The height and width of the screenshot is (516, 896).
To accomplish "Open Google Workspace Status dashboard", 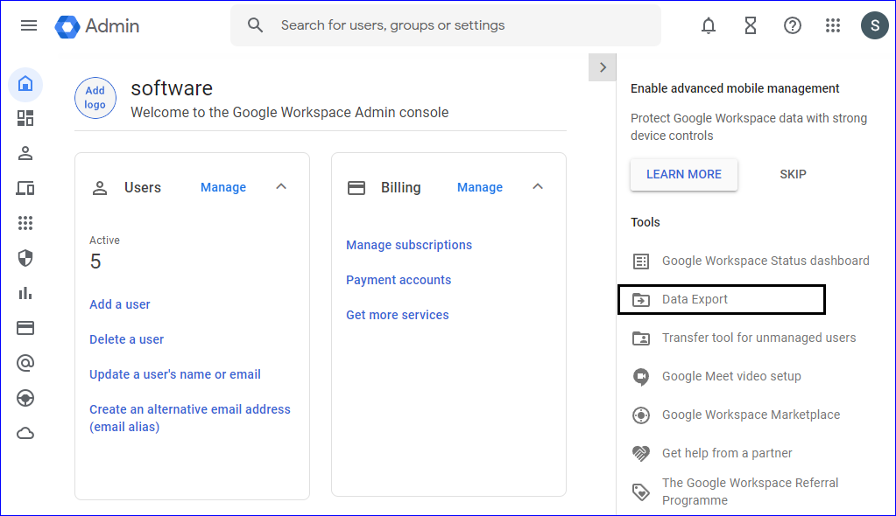I will [765, 261].
